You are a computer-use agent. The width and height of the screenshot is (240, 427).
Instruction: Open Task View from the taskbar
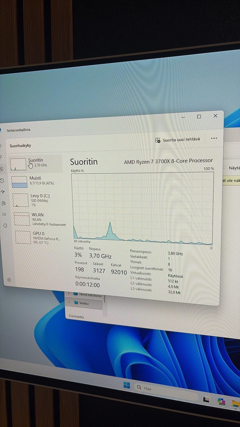tap(206, 399)
